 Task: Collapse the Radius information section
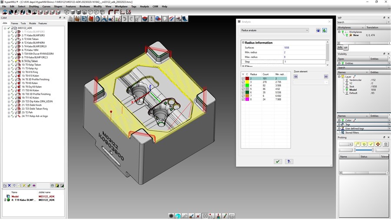tap(243, 43)
